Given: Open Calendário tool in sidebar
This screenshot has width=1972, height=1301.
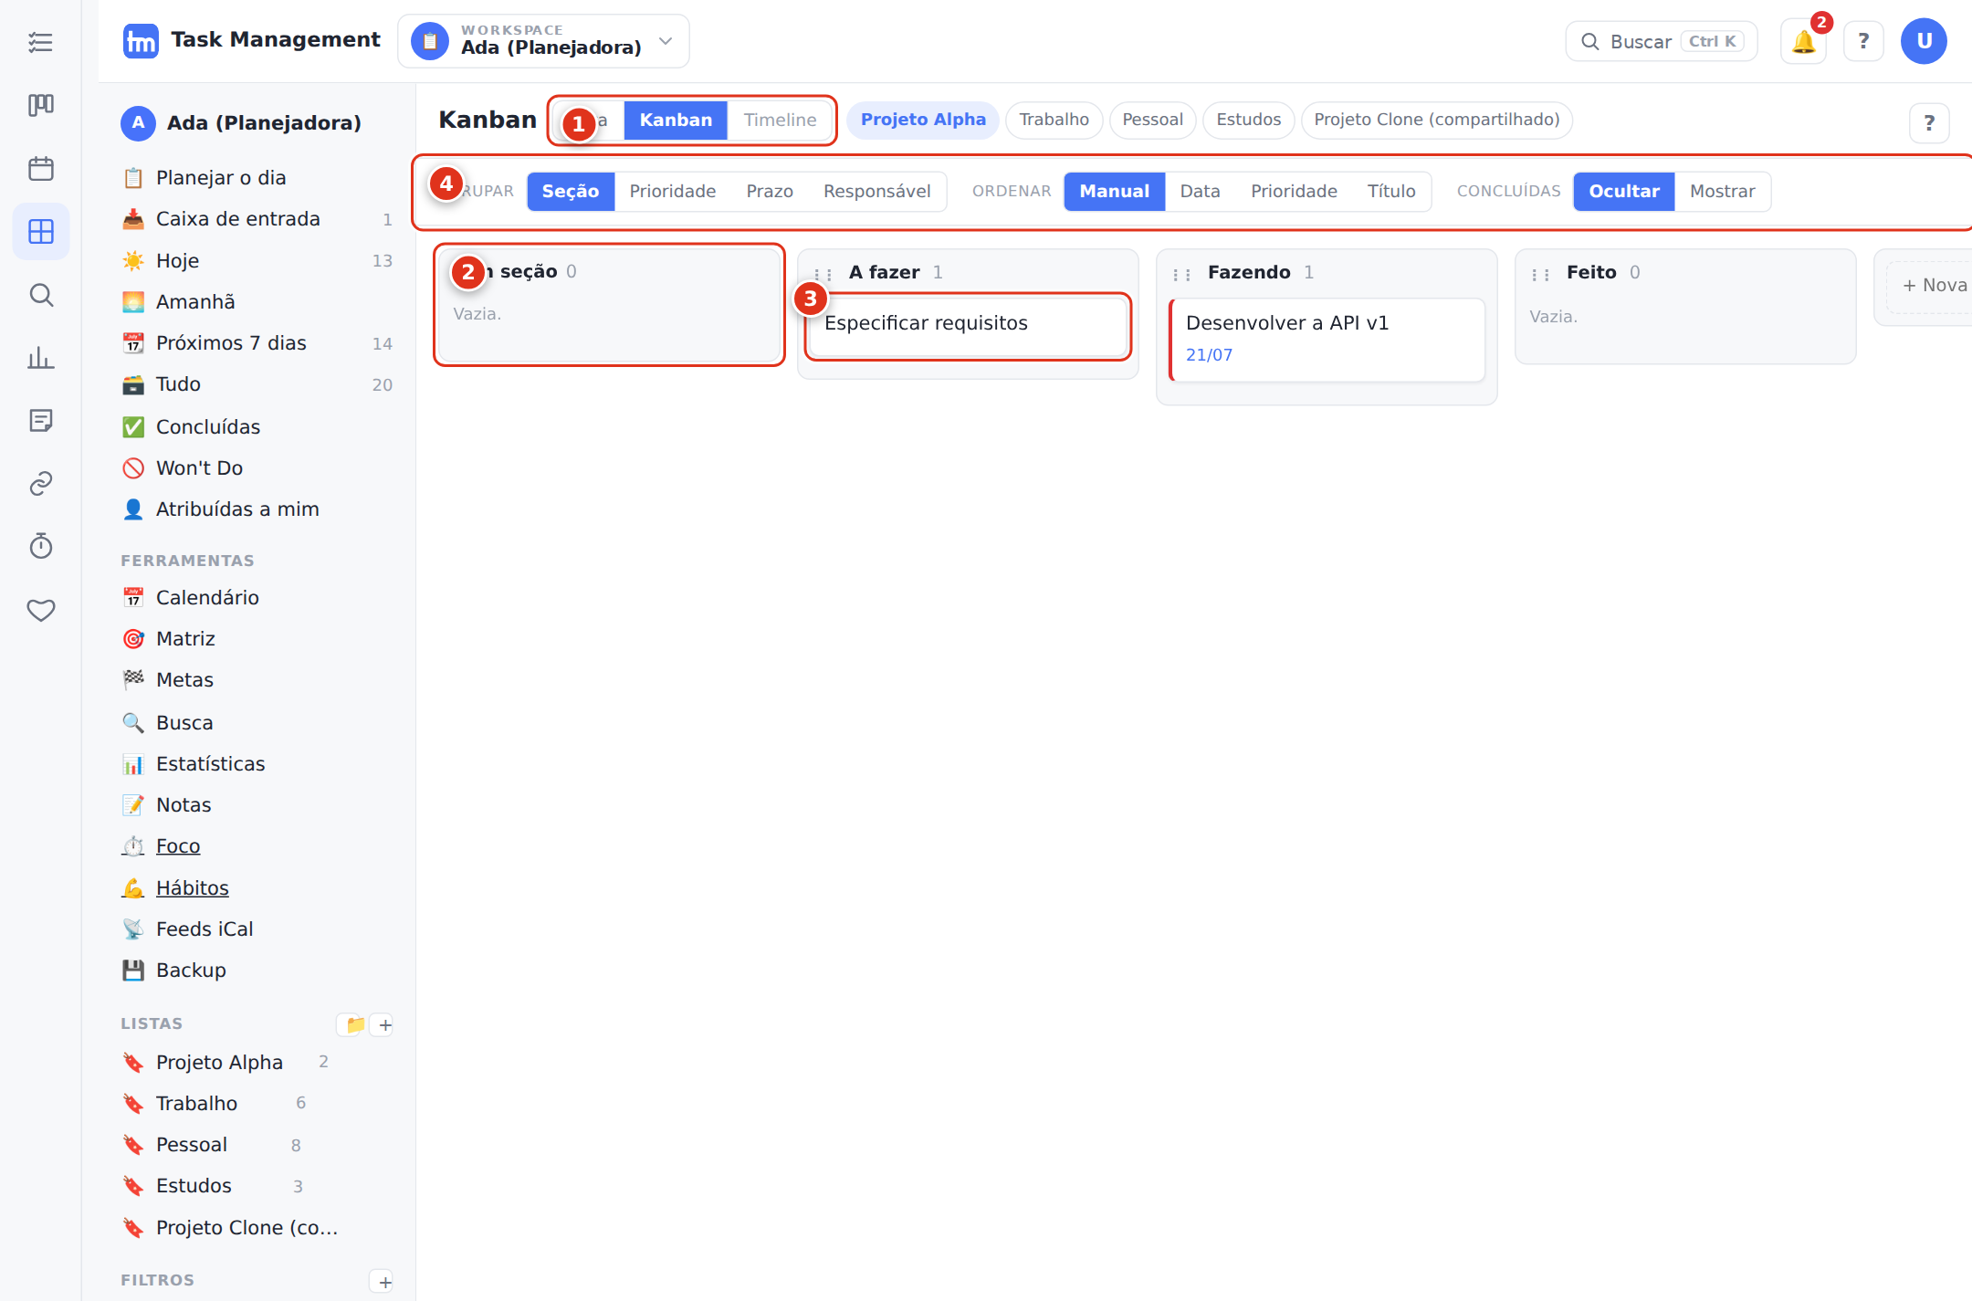Looking at the screenshot, I should [x=257, y=598].
